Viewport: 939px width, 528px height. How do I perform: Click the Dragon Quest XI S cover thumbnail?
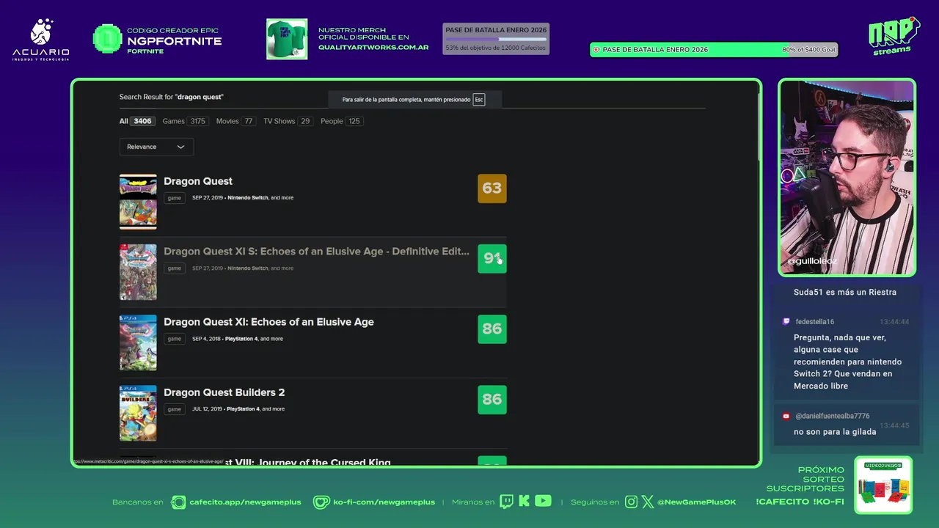(x=138, y=272)
